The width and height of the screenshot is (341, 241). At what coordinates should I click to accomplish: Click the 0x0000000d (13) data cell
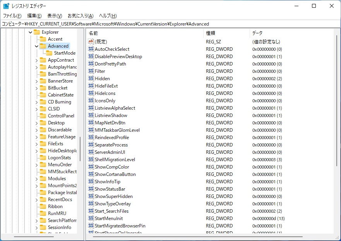coord(268,219)
